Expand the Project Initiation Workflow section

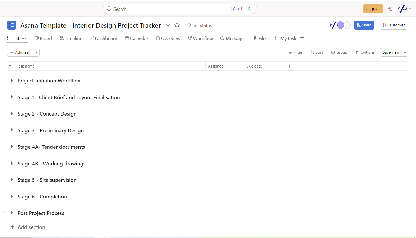[12, 81]
